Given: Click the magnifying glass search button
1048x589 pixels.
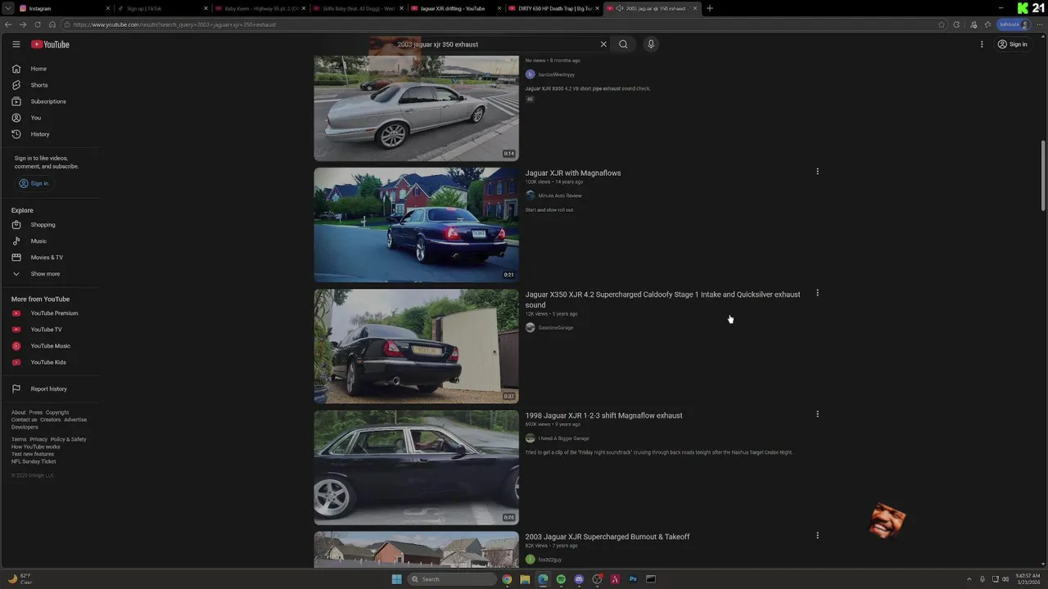Looking at the screenshot, I should 623,44.
